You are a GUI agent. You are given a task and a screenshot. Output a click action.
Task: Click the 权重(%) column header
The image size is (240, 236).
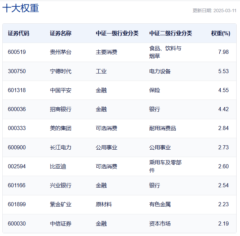[x=220, y=33]
